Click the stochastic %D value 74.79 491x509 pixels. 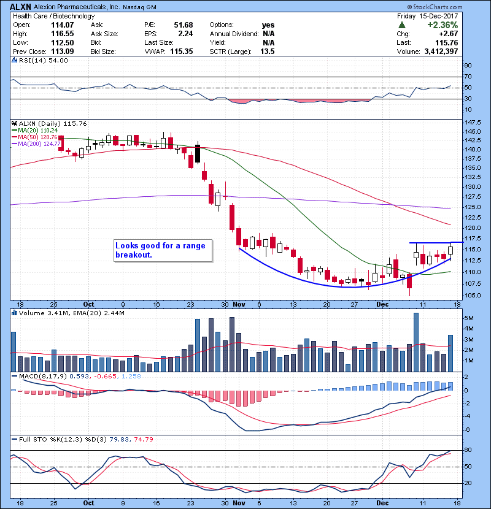coord(144,439)
